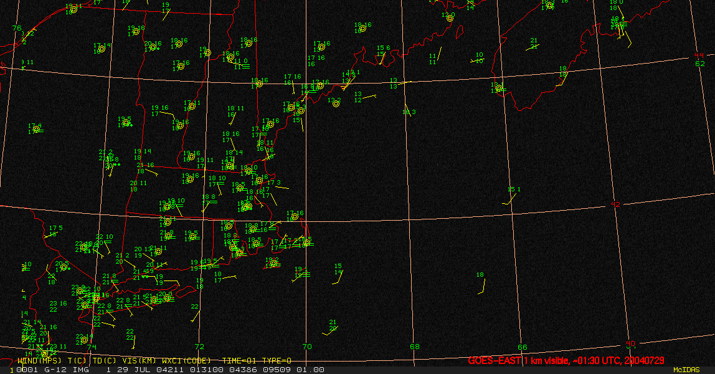Click the lone 18 offshore station plot

[481, 283]
